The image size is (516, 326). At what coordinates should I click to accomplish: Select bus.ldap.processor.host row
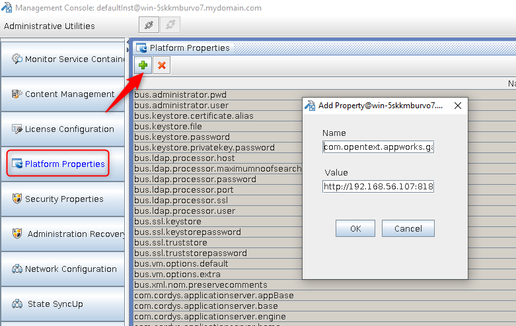pyautogui.click(x=218, y=158)
